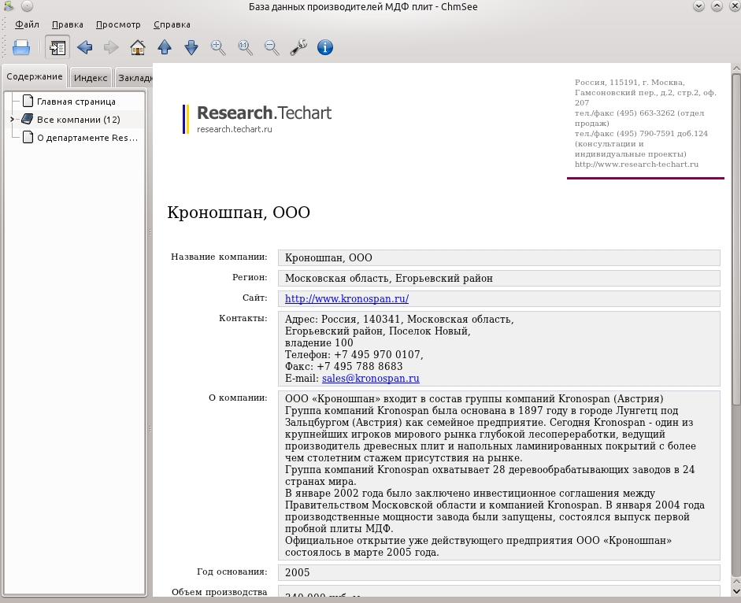Expand the Все компании (12) node

[13, 120]
